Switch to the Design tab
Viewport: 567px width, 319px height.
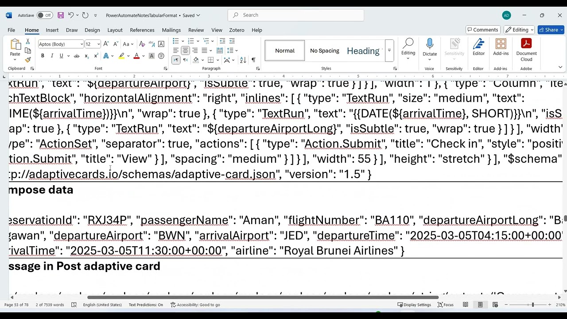click(92, 30)
